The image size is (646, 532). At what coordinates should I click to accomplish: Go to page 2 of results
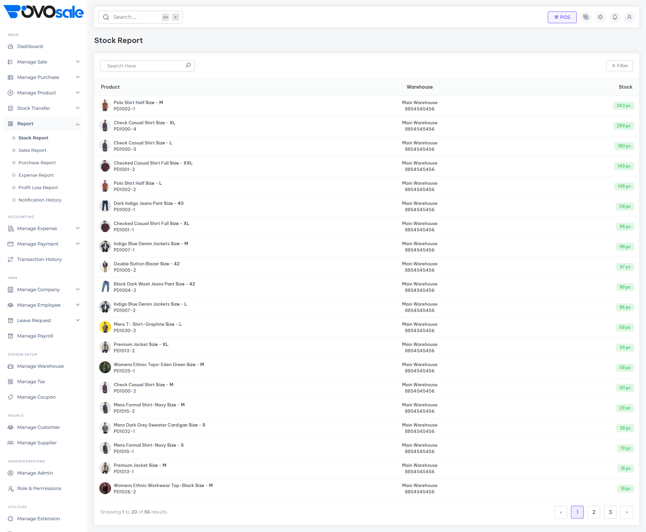pos(594,512)
